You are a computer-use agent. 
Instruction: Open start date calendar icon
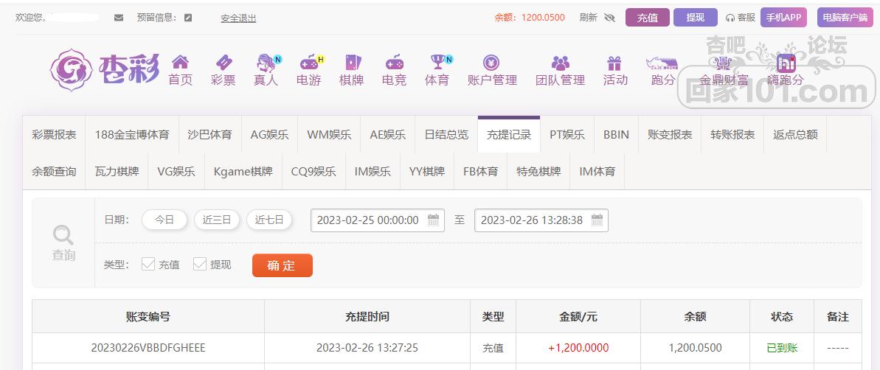pyautogui.click(x=433, y=220)
